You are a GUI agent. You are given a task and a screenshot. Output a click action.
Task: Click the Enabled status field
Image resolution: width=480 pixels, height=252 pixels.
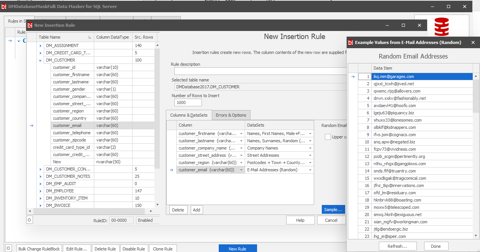point(147,220)
